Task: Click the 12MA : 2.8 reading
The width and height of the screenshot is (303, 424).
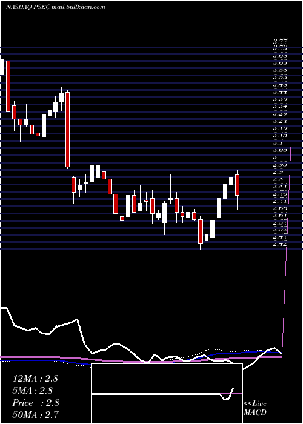Action: click(35, 379)
